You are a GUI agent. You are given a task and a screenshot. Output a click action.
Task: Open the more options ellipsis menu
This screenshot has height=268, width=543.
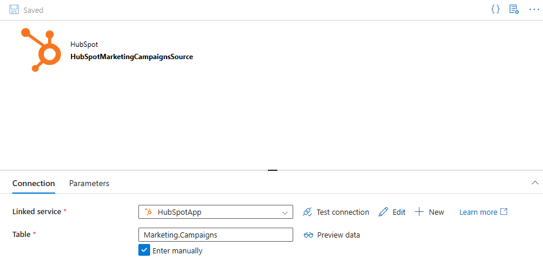pos(534,10)
